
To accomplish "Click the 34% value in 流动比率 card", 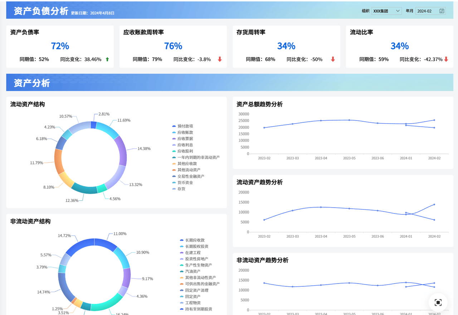I will (400, 46).
